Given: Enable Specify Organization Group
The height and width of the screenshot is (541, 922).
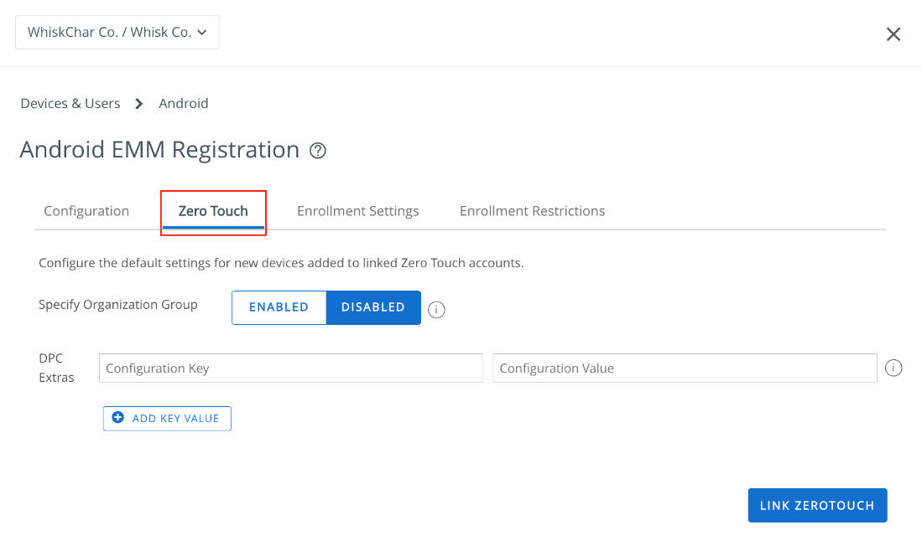Looking at the screenshot, I should pos(279,307).
